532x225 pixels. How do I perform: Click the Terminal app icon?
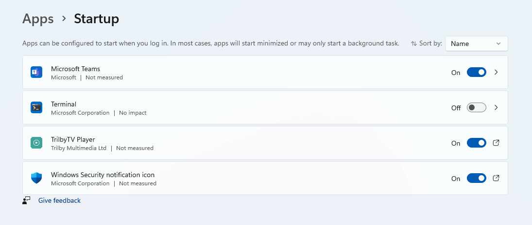[36, 107]
